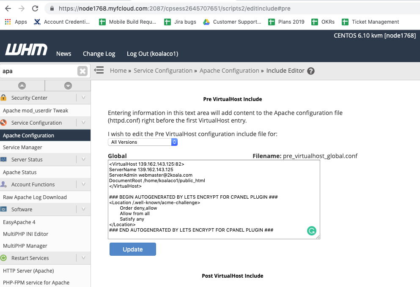The height and width of the screenshot is (287, 420).
Task: Open the News menu item
Action: pyautogui.click(x=63, y=54)
